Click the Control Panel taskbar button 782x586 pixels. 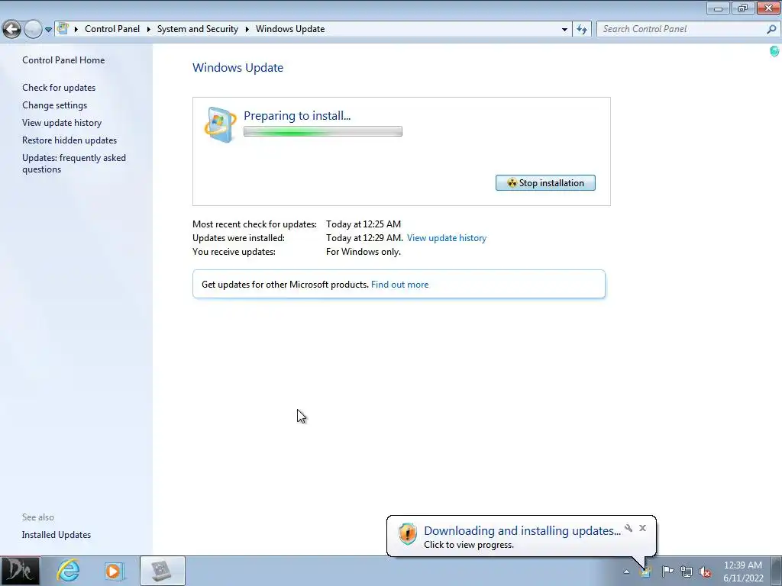point(163,571)
